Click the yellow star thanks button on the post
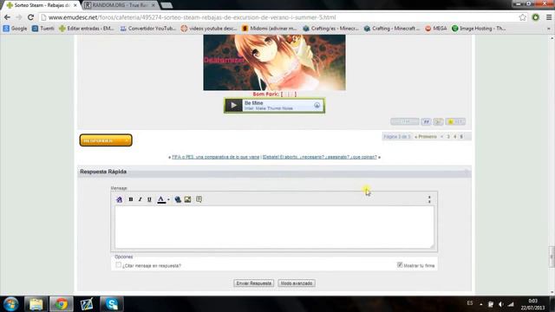555x312 pixels. (455, 121)
